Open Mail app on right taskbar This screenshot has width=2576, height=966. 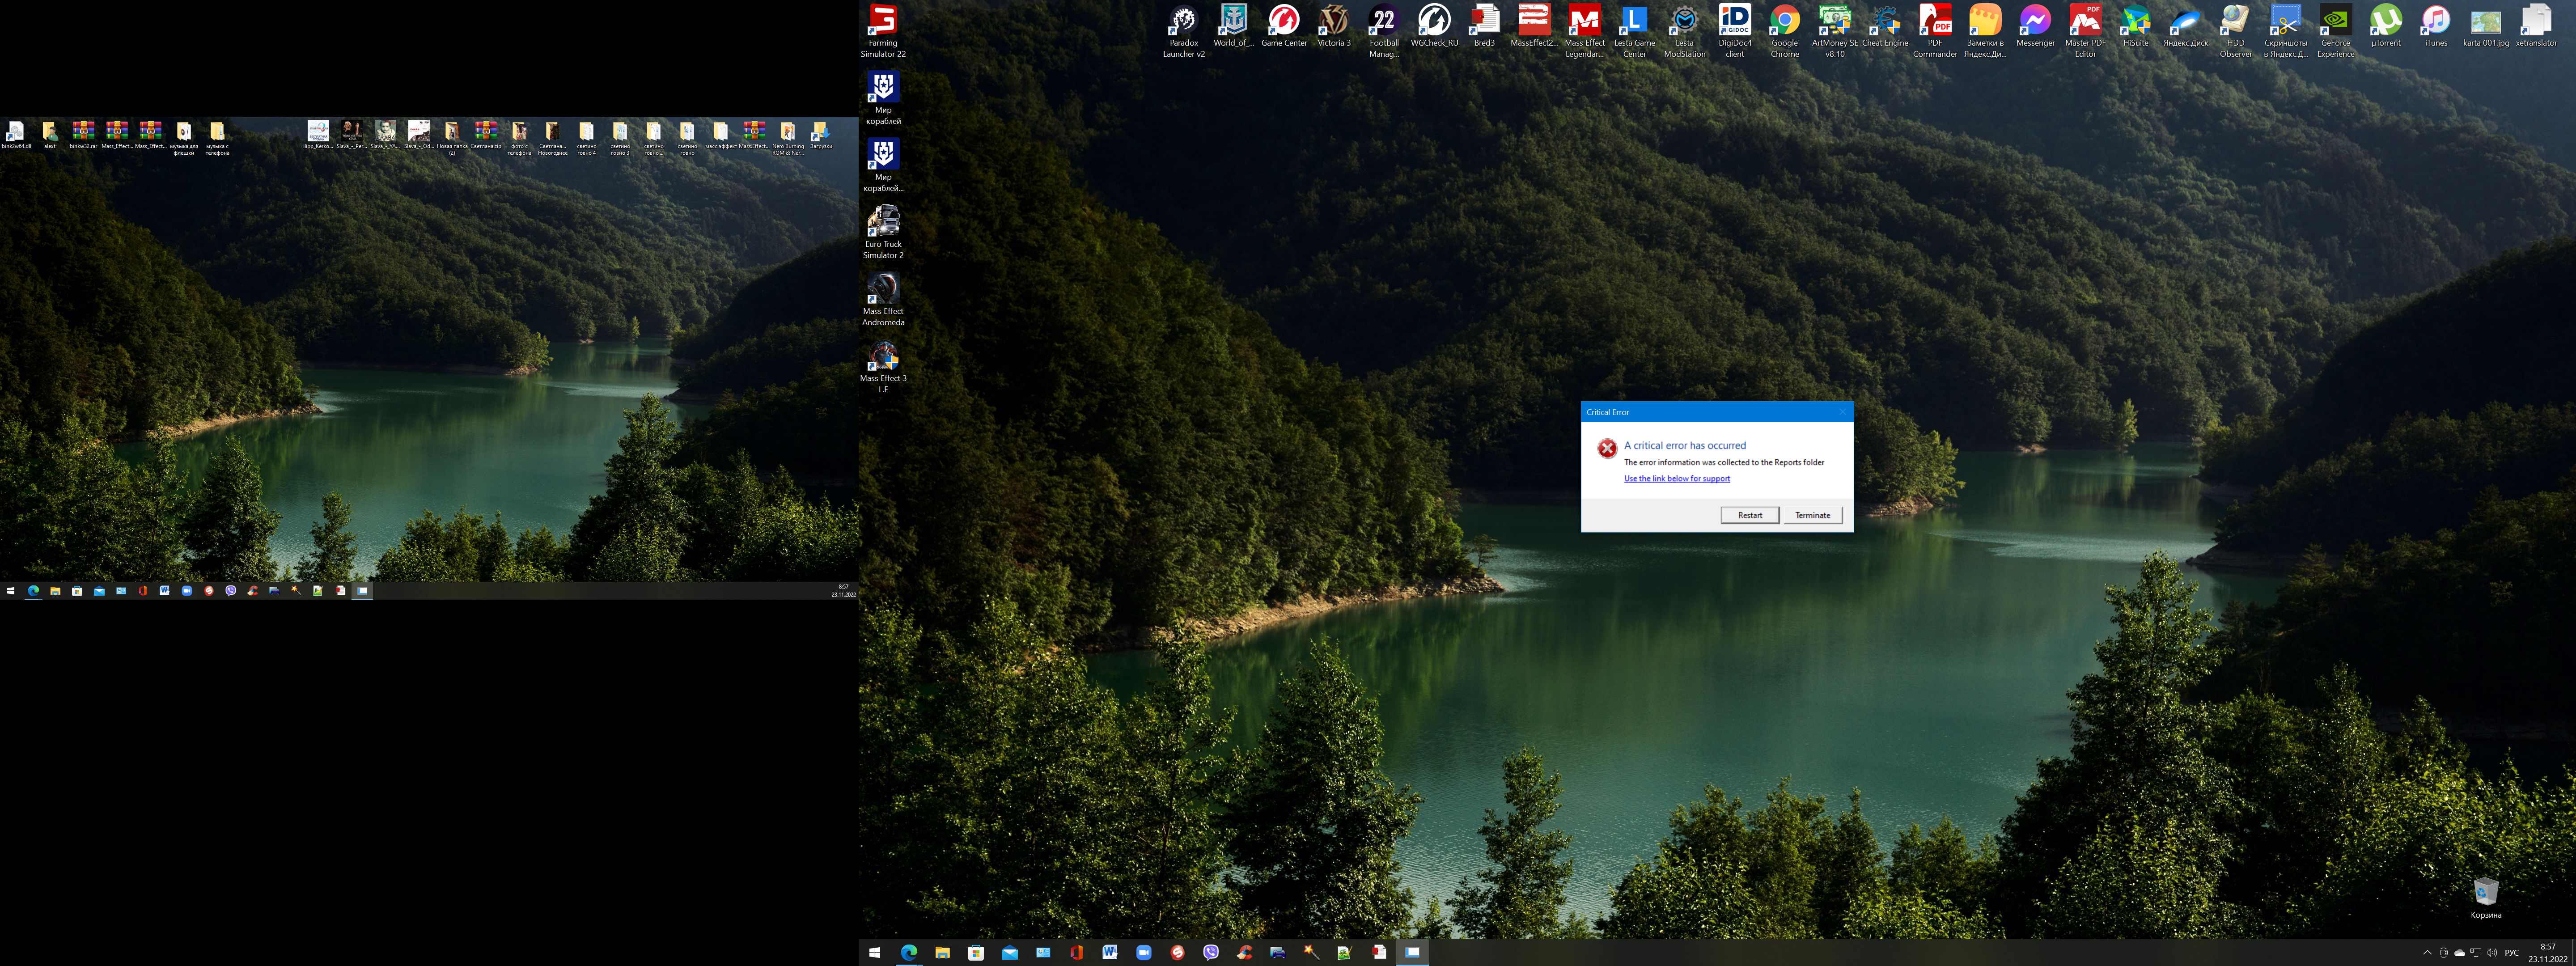(1009, 953)
